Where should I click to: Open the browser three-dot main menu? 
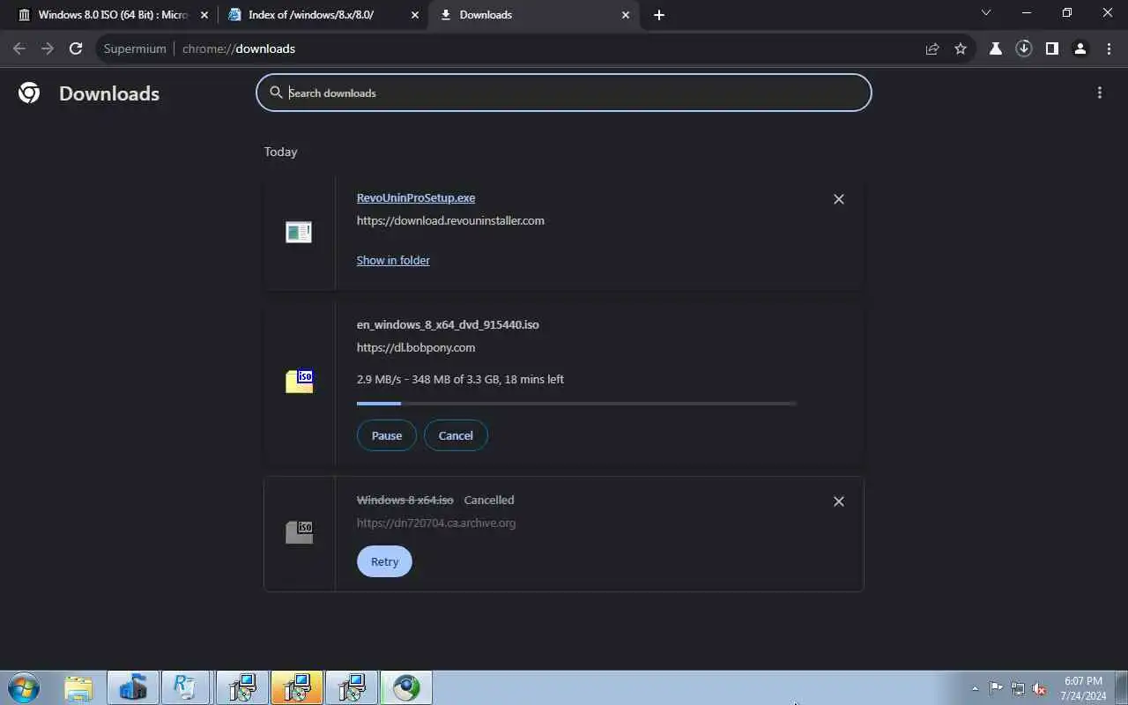click(1109, 48)
